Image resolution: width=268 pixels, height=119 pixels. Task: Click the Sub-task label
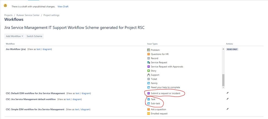(155, 103)
